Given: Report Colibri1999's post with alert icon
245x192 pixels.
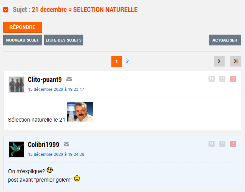Looking at the screenshot, I should (x=233, y=144).
